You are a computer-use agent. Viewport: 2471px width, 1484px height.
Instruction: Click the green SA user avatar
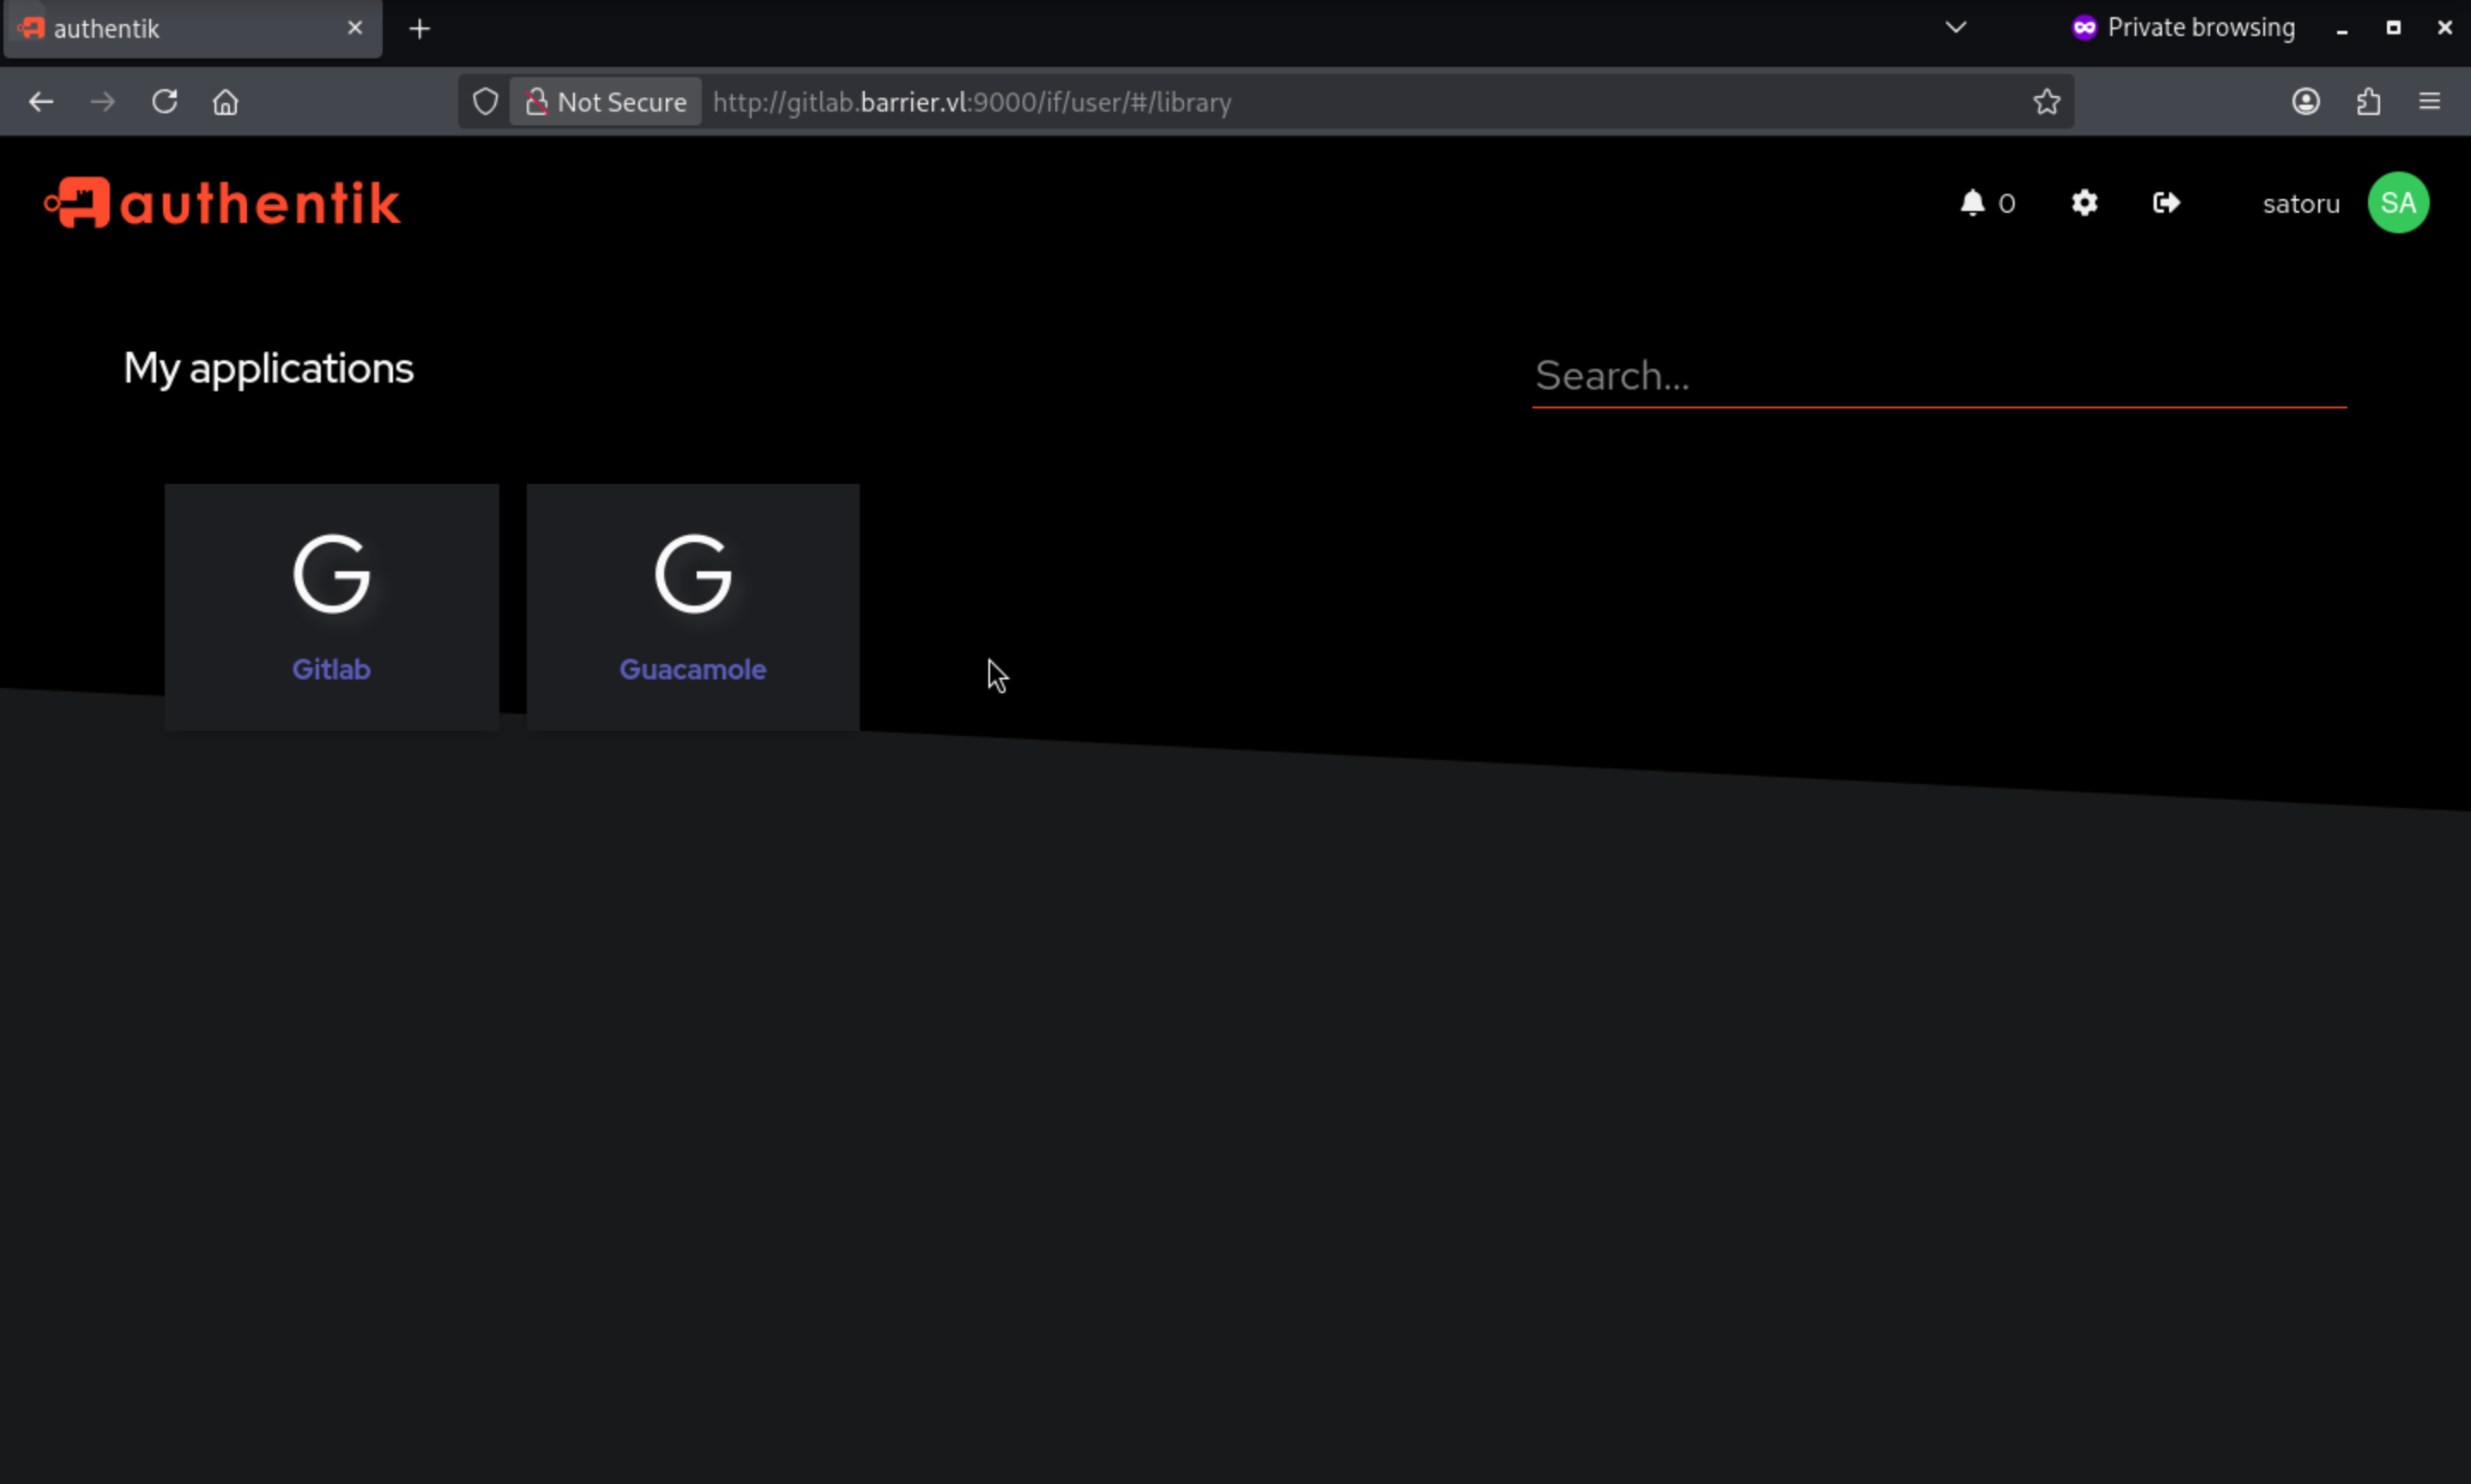(x=2398, y=203)
